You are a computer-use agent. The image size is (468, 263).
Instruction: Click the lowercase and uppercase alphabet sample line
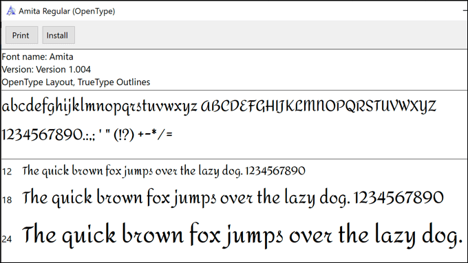219,106
